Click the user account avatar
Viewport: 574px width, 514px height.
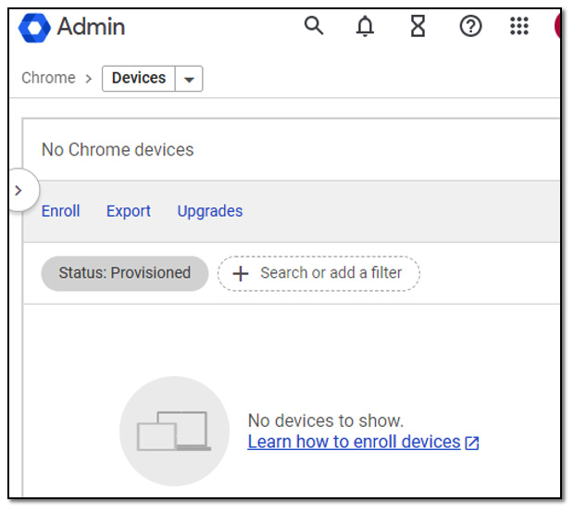coord(557,26)
